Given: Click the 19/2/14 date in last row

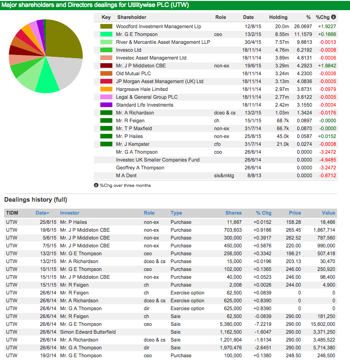Looking at the screenshot, I should click(x=48, y=355).
